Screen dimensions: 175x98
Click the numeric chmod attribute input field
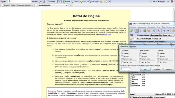pos(126,69)
